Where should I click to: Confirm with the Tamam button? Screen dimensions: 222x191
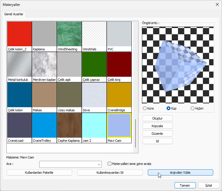pos(185,185)
